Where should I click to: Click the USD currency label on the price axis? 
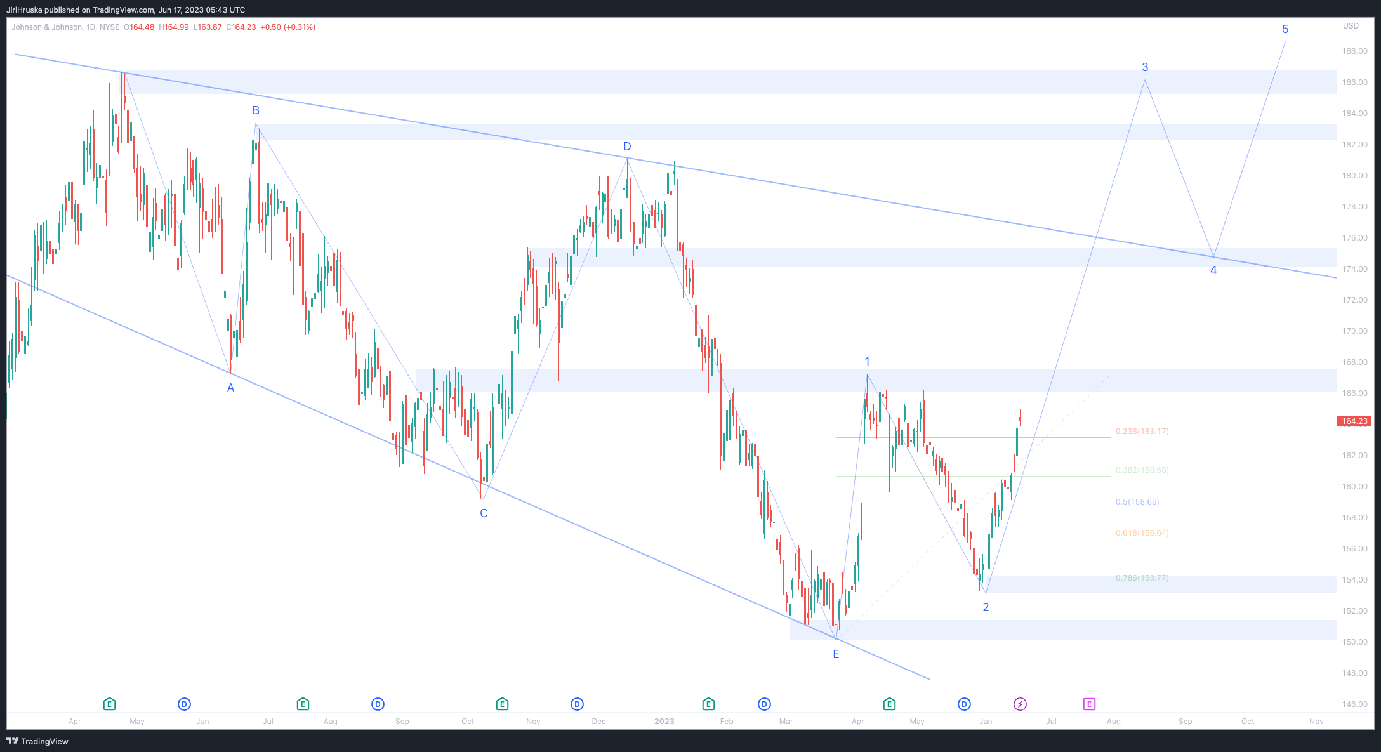(x=1351, y=26)
